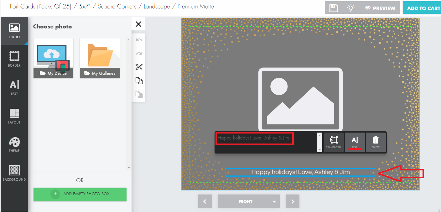
Task: Expand the FRONT page dropdown
Action: (274, 202)
